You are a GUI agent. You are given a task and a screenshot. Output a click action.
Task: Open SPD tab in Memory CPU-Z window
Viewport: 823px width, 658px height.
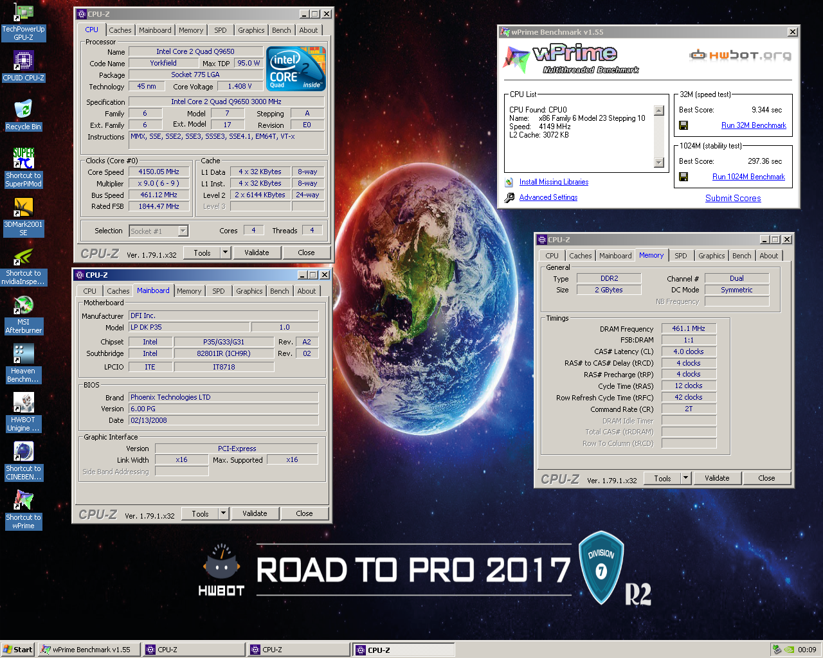[681, 256]
